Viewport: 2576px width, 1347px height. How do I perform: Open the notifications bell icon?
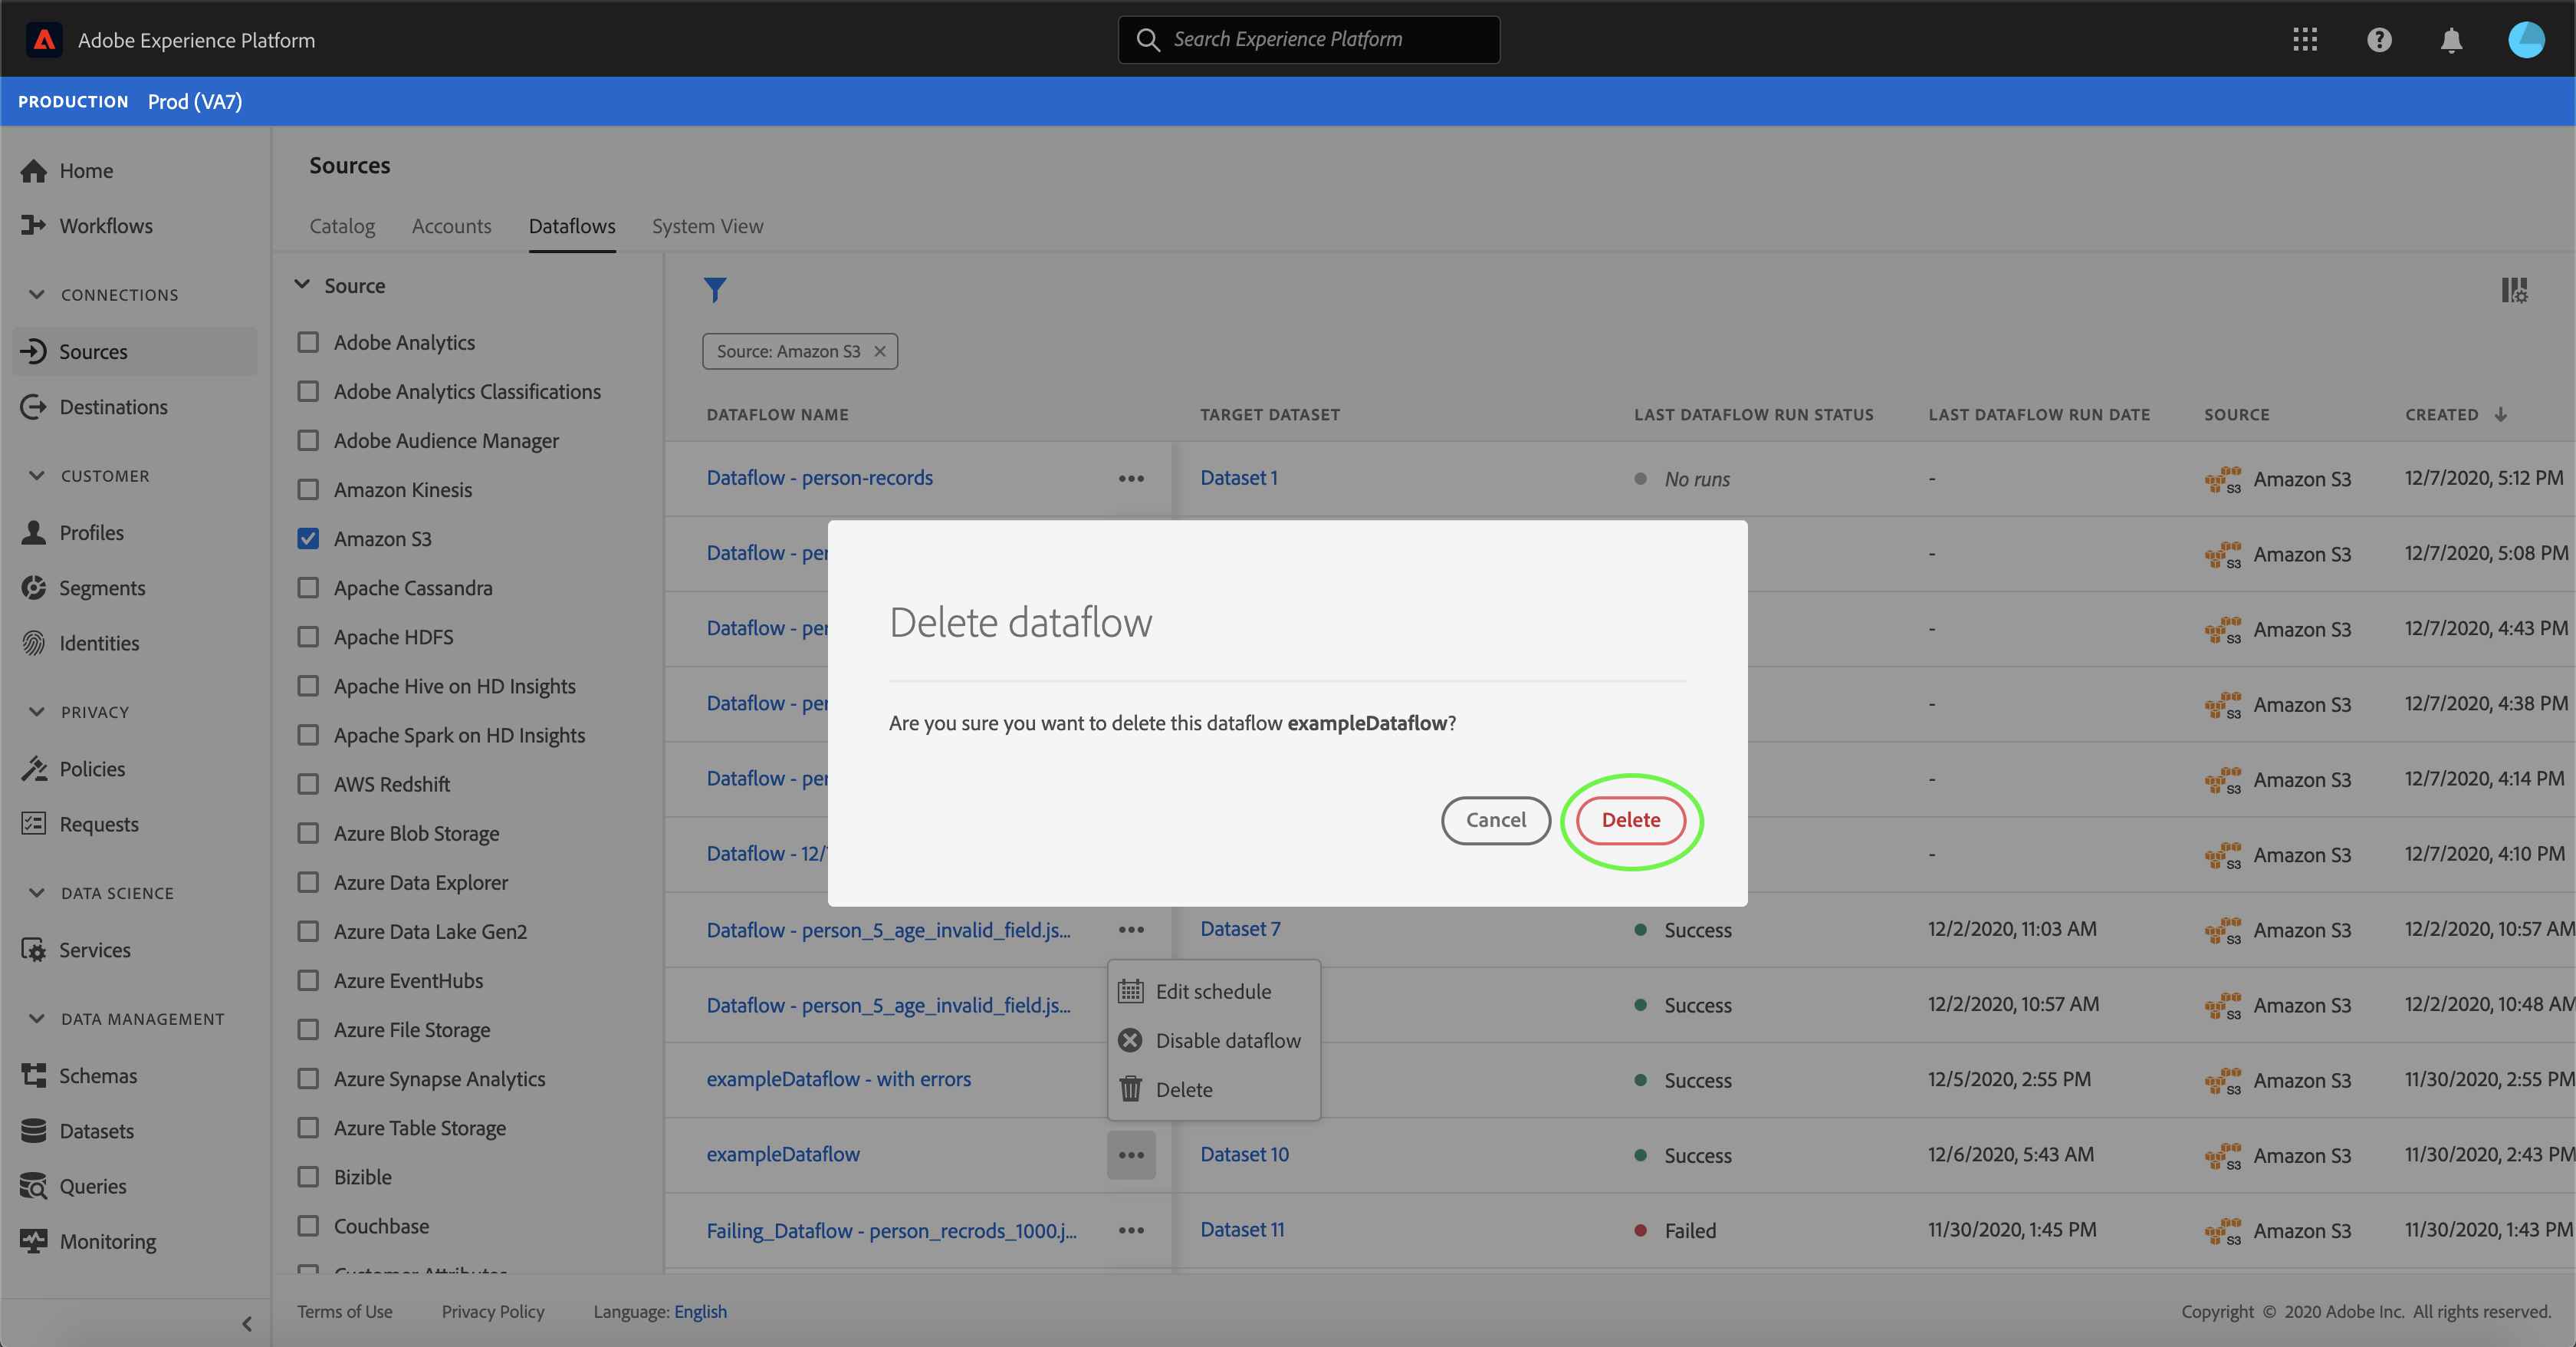[x=2451, y=40]
